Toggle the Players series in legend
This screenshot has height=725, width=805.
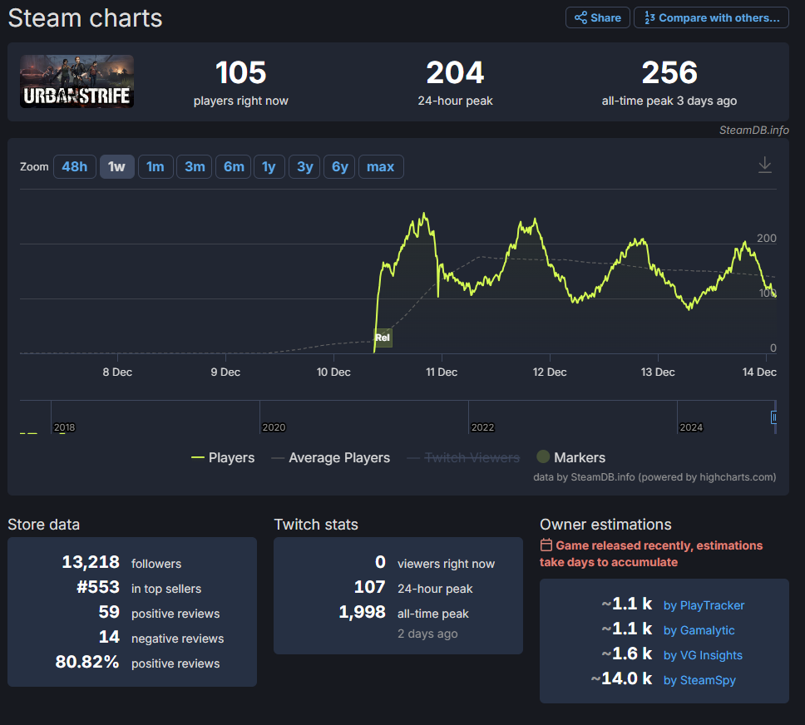click(223, 457)
